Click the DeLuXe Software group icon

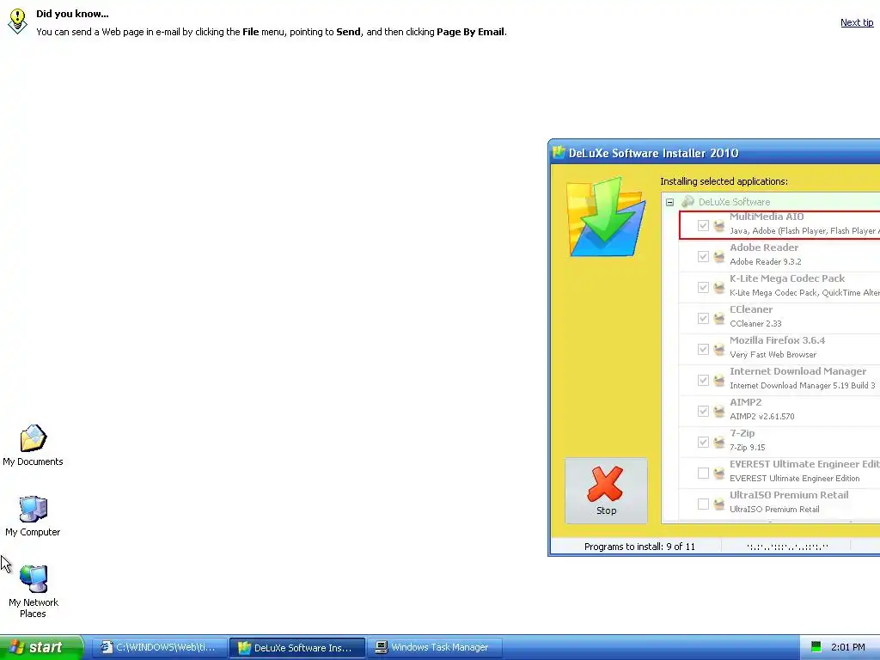point(687,201)
